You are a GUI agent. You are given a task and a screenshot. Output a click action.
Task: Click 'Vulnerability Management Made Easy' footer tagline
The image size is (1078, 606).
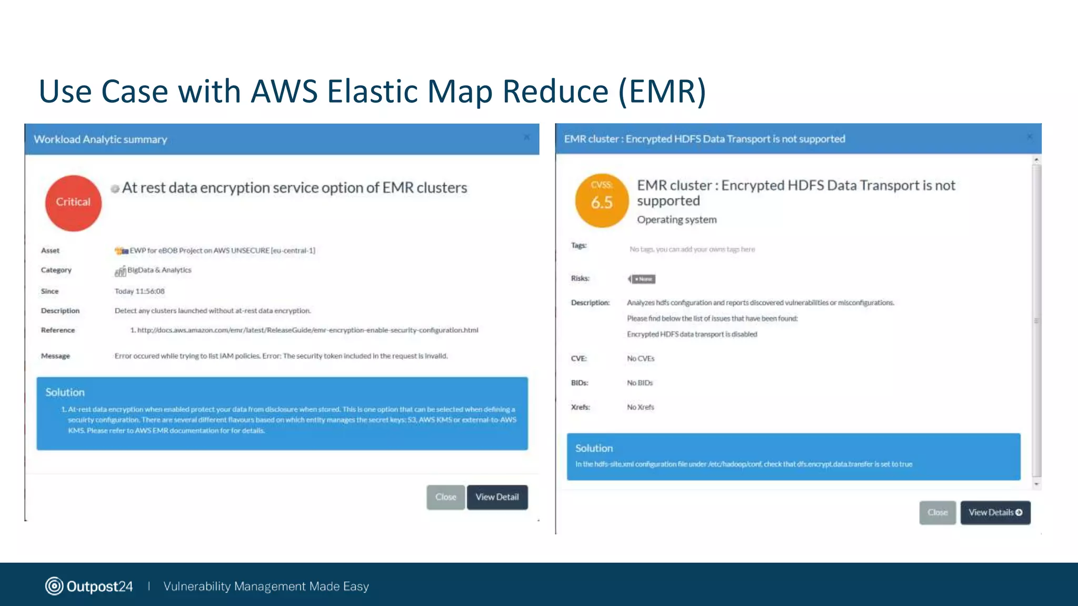pos(266,587)
